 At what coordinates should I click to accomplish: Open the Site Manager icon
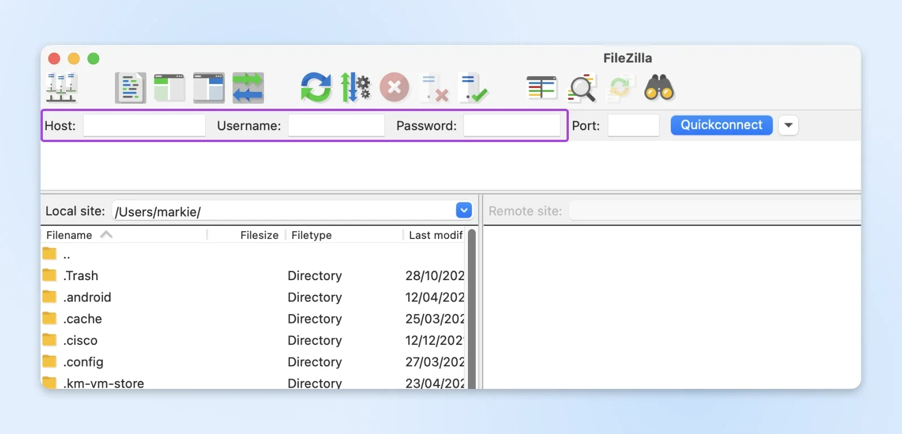(61, 88)
